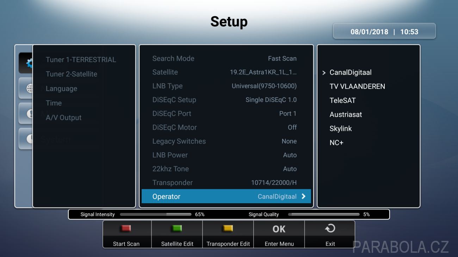The width and height of the screenshot is (458, 257).
Task: Click the 10:53 clock display
Action: pyautogui.click(x=409, y=32)
